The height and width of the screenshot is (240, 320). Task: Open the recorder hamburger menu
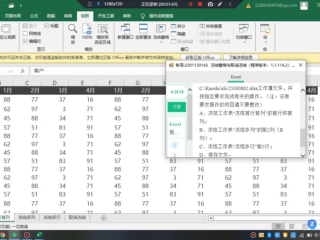click(x=90, y=4)
